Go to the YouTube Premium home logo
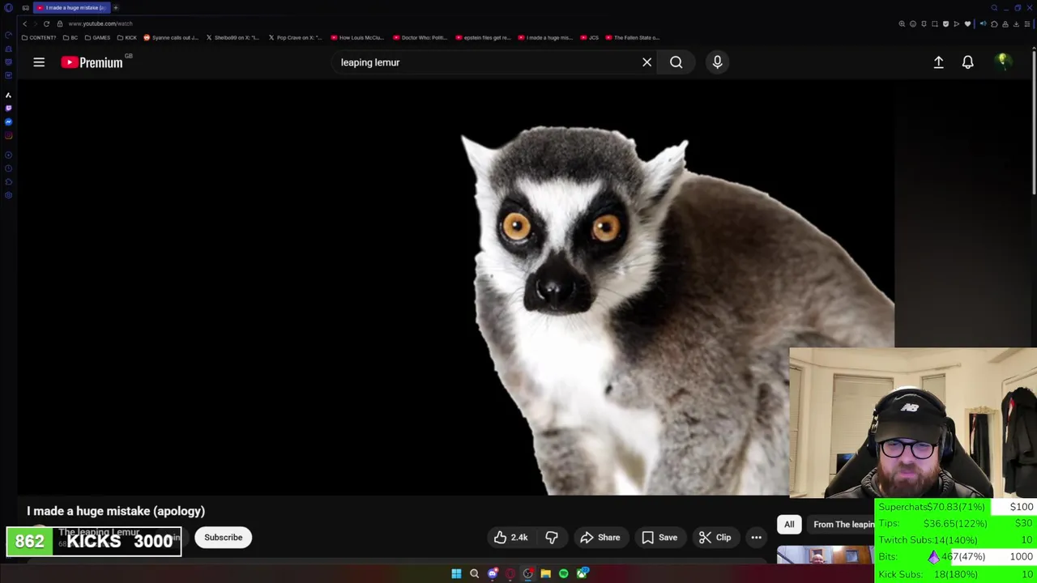Image resolution: width=1037 pixels, height=583 pixels. pos(92,62)
